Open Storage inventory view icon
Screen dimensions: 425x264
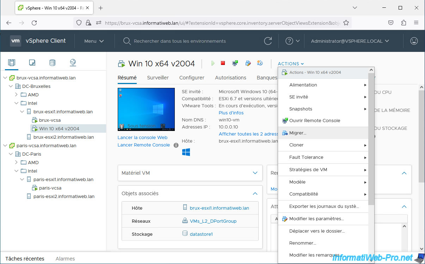(53, 63)
